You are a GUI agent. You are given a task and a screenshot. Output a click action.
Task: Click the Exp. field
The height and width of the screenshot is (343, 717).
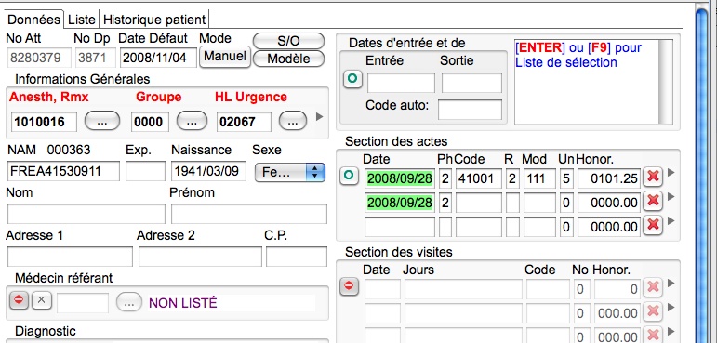[145, 171]
